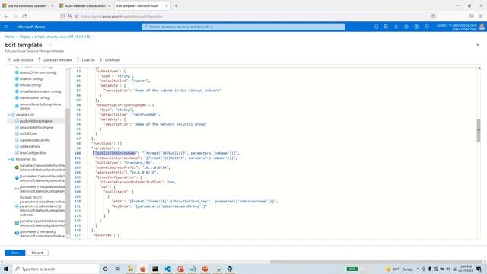Collapse the Resources tree node

coord(8,159)
